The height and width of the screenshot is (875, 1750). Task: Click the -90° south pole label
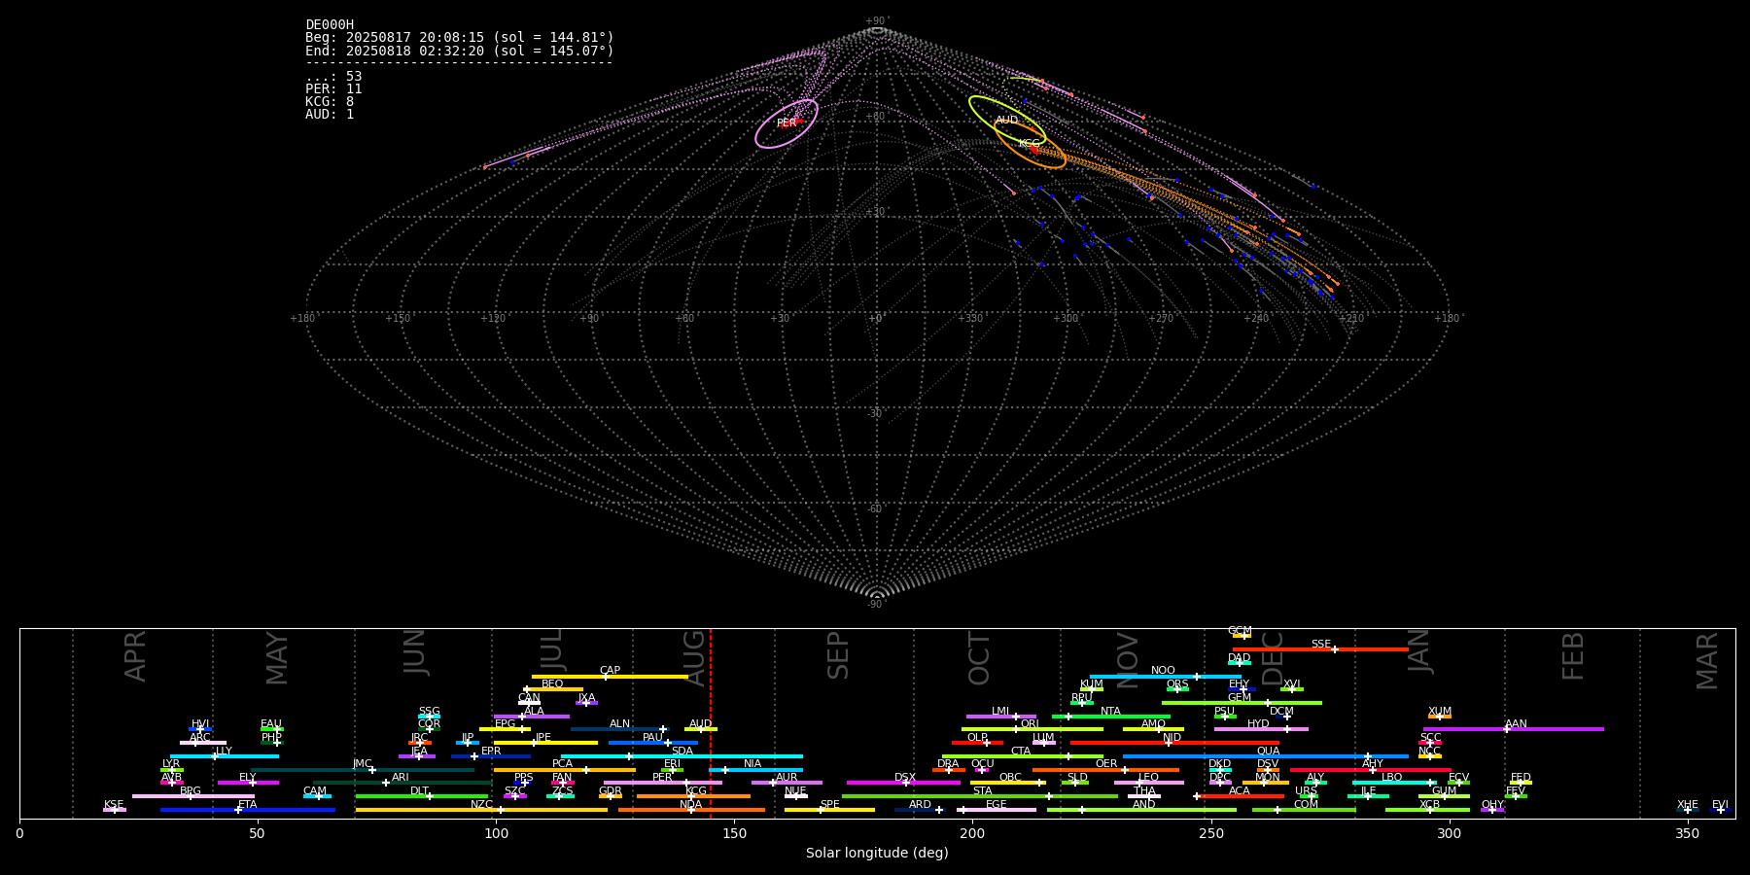(876, 605)
